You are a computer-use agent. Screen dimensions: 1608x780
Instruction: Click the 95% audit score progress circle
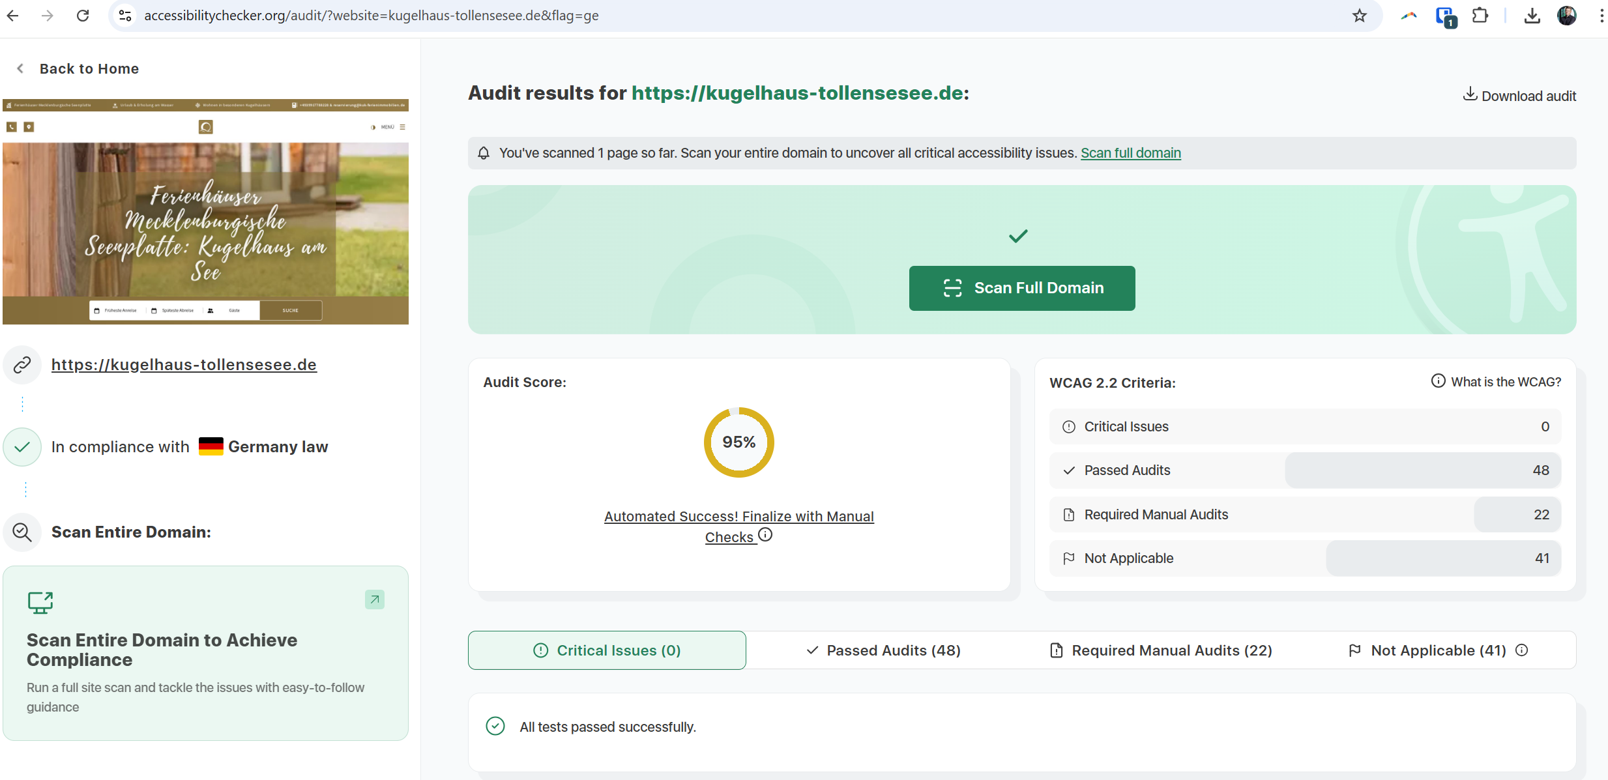coord(738,442)
